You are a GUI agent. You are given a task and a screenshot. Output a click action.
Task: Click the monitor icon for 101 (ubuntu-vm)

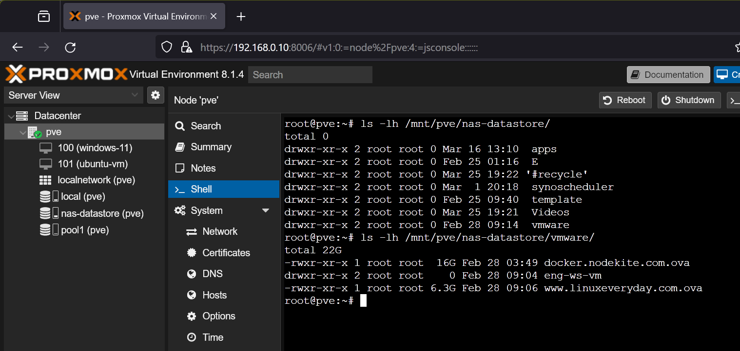tap(45, 164)
